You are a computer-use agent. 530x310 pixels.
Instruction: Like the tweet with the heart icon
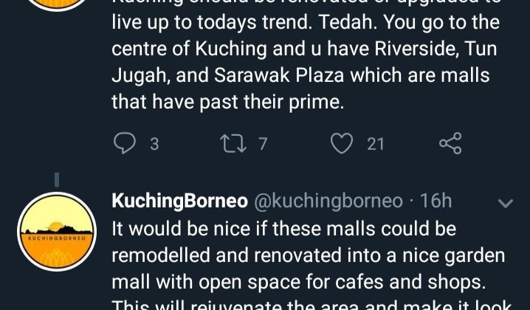coord(341,144)
